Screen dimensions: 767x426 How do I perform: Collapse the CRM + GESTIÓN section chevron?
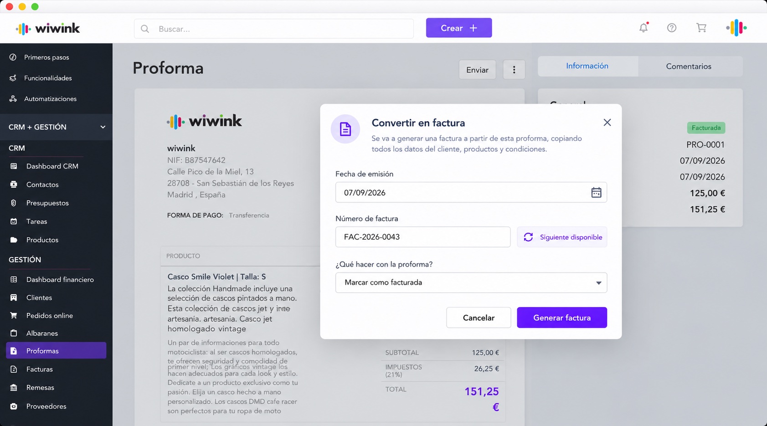(x=103, y=127)
